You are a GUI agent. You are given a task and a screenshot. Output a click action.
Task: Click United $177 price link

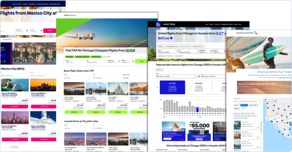[219, 34]
